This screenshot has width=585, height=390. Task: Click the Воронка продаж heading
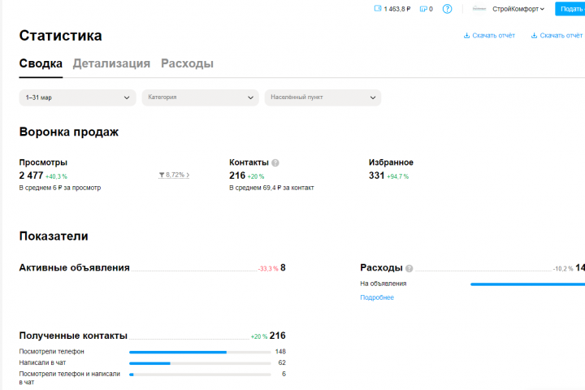[68, 132]
